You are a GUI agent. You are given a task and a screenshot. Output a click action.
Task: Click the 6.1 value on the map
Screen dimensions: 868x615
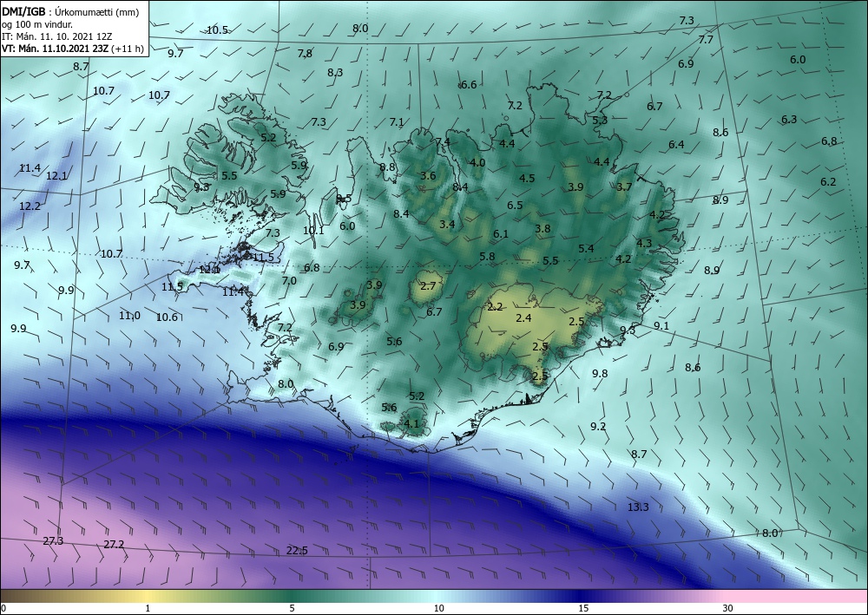[501, 234]
